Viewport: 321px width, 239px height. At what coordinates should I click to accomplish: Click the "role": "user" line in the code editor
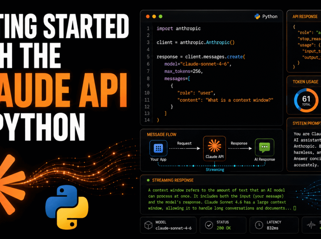click(196, 93)
